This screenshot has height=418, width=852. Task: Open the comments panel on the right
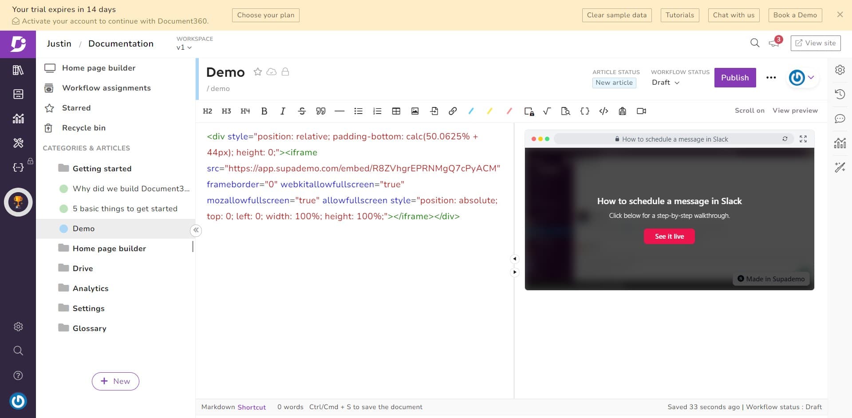point(840,118)
